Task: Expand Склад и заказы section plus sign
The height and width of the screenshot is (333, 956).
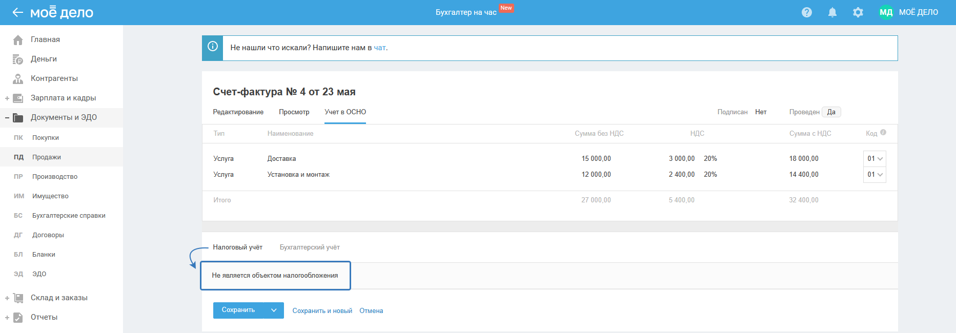Action: point(7,298)
